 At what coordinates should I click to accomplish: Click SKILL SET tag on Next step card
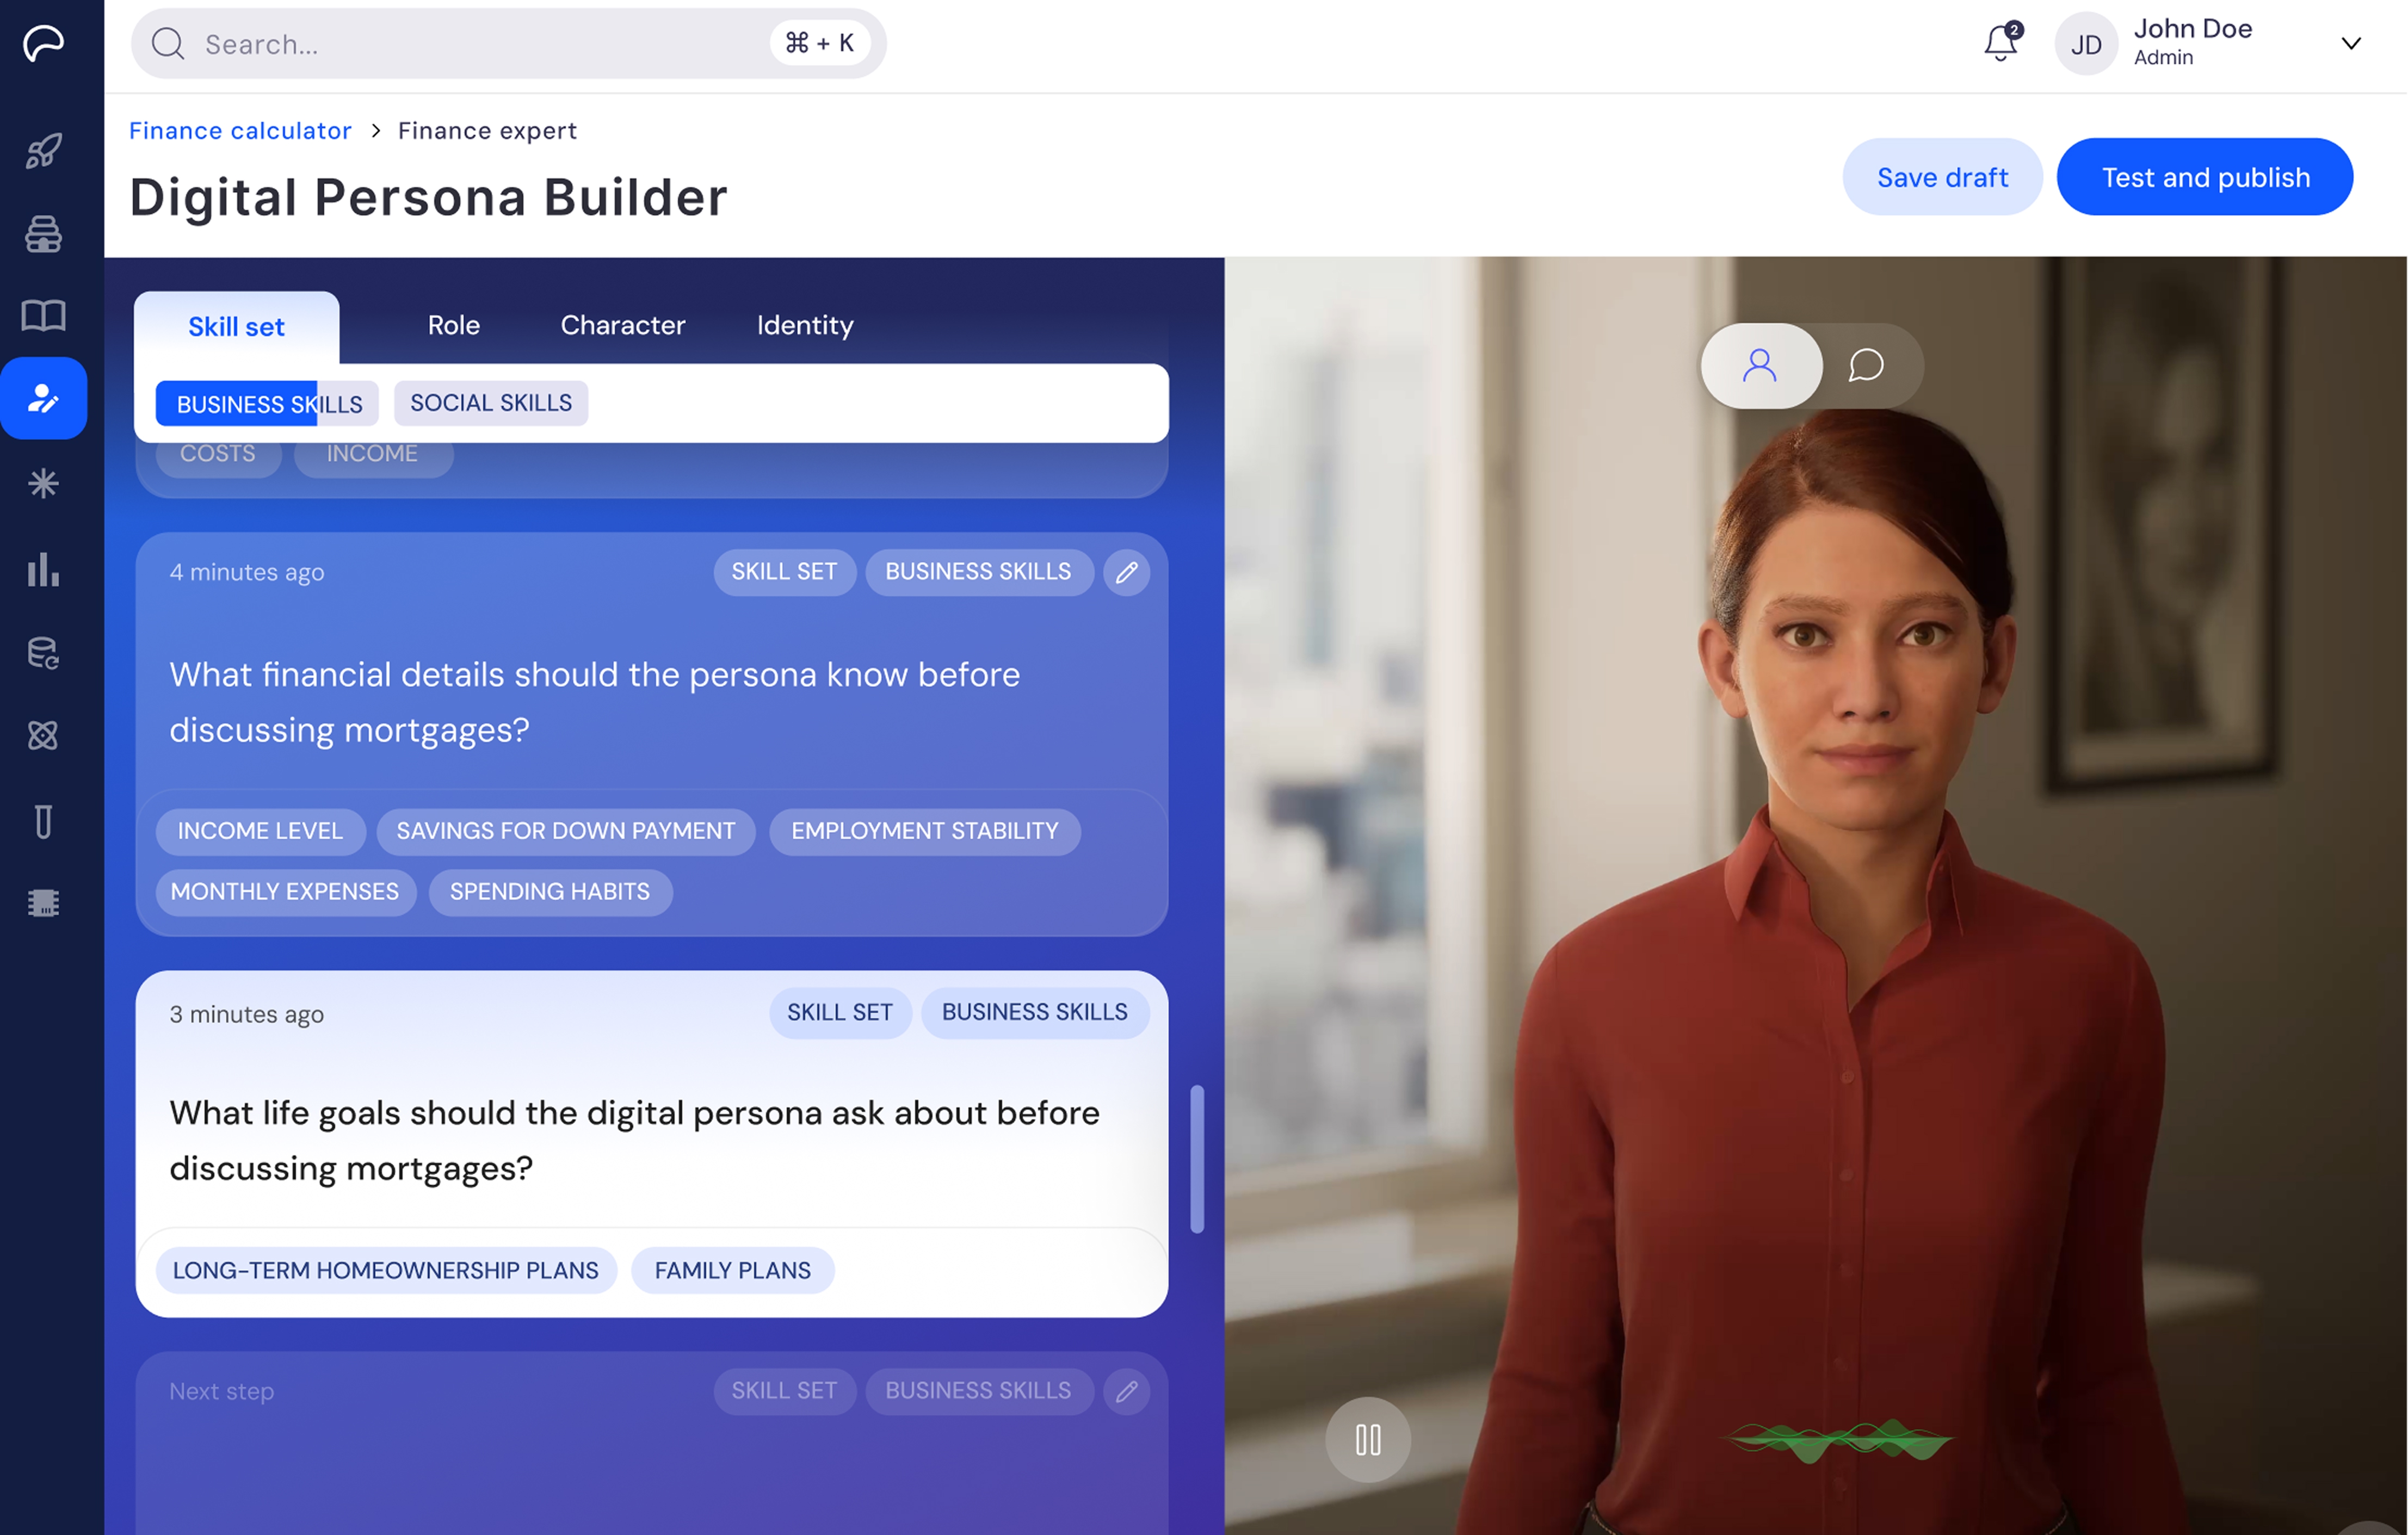(x=784, y=1391)
